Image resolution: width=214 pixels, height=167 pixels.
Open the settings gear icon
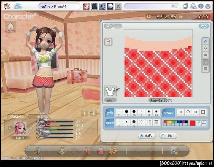(208, 6)
